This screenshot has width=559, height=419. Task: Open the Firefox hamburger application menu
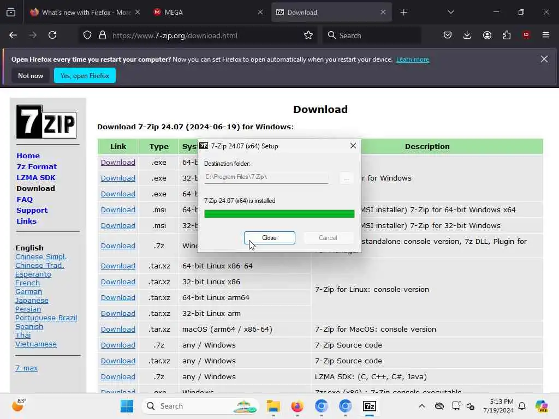546,35
